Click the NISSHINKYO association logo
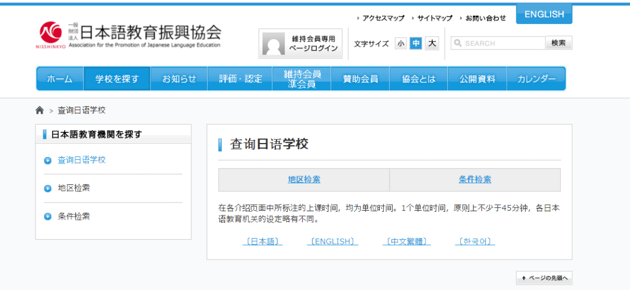Screen dimensions: 630x290 (128, 36)
